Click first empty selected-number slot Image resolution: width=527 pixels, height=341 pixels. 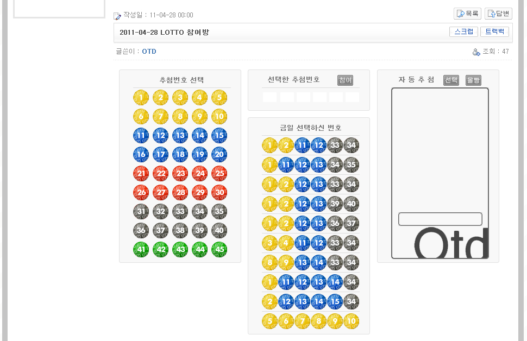click(x=269, y=97)
